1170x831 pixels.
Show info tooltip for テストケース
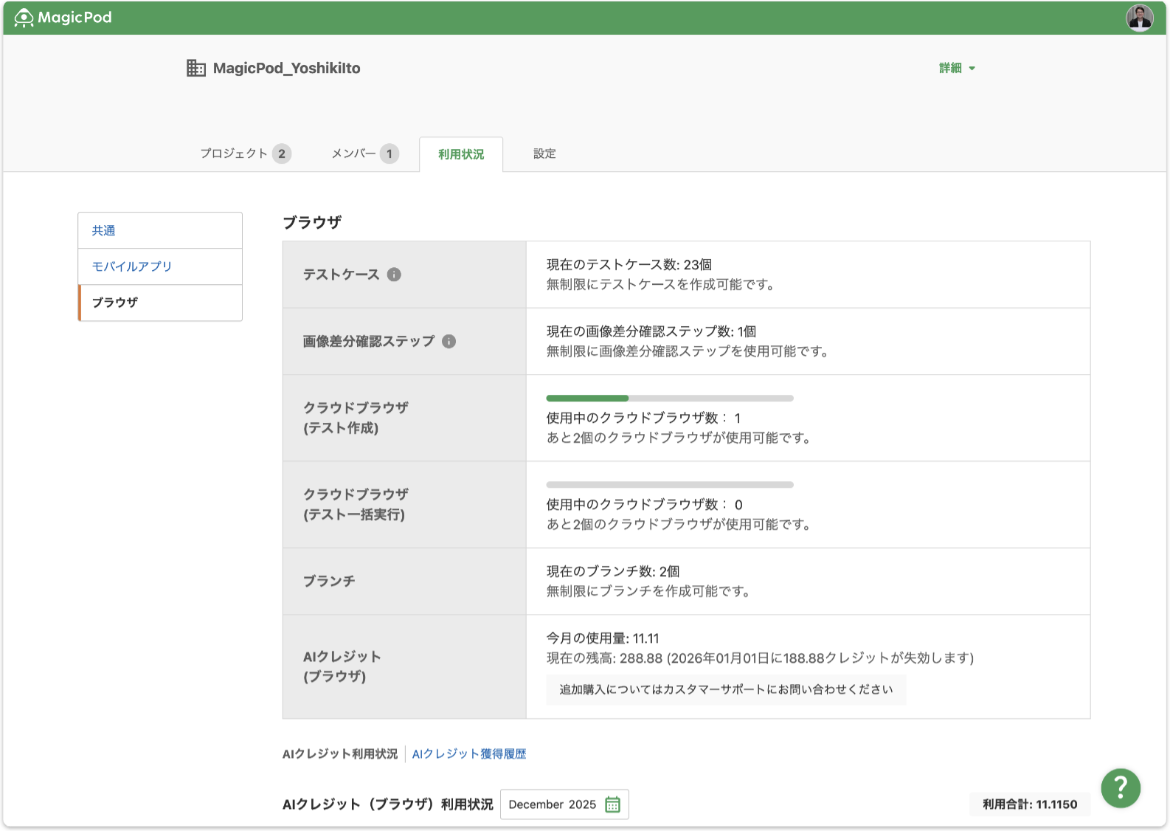[394, 275]
